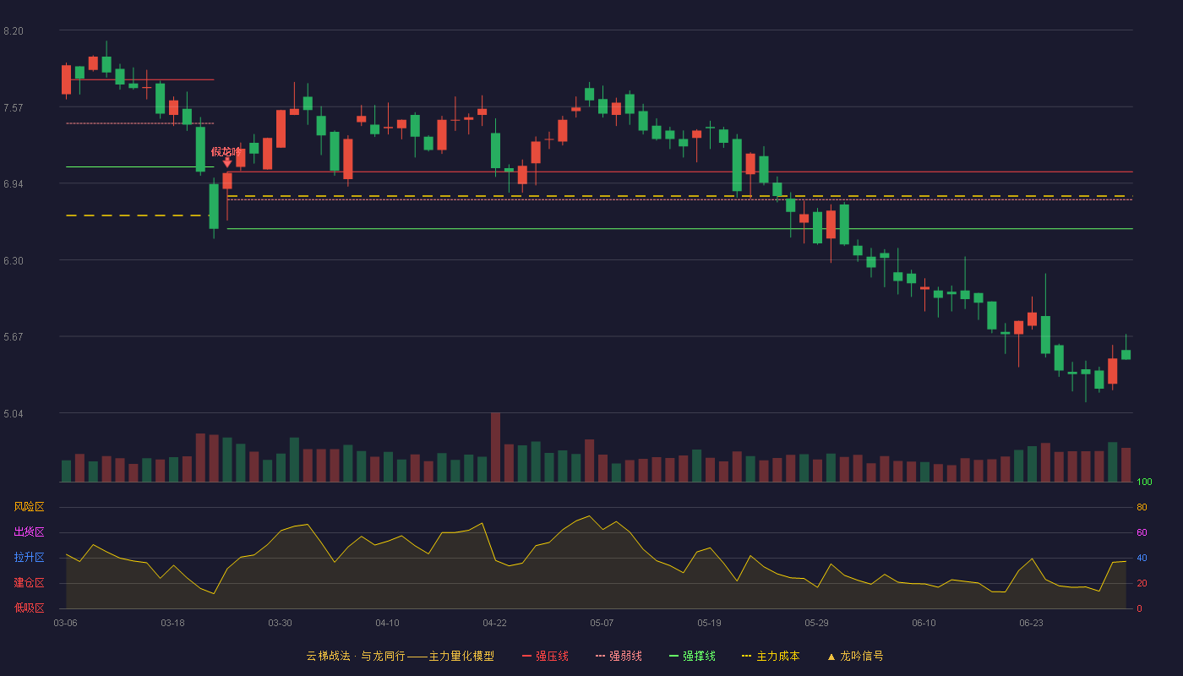Click the 06-10 date axis label

(x=924, y=623)
